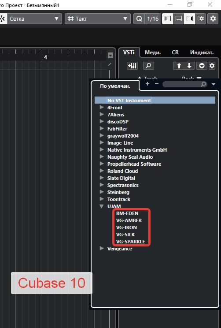Toggle right zone visibility icon
Screen dimensions: 221x328
(189, 19)
